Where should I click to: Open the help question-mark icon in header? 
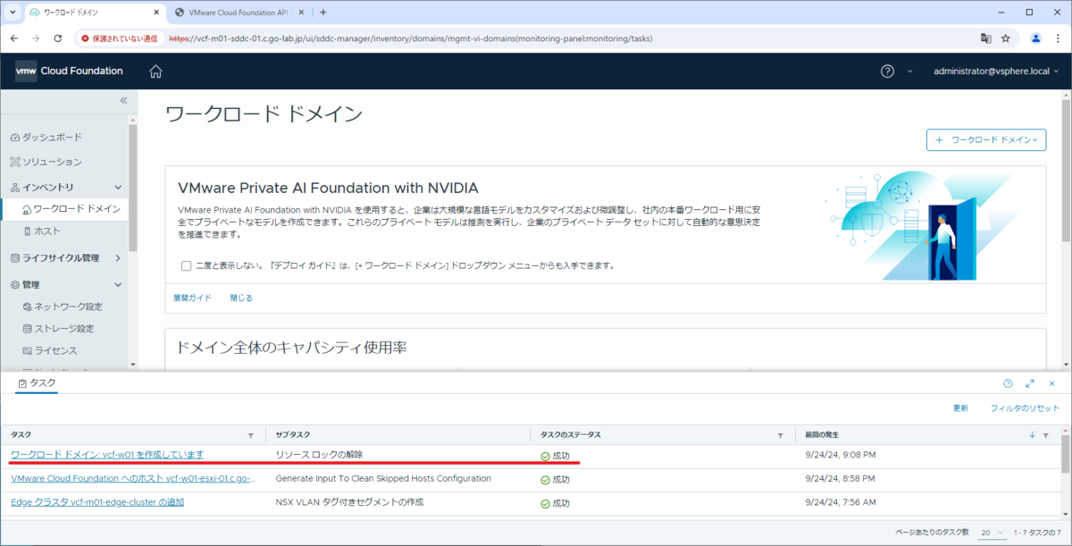click(x=887, y=71)
